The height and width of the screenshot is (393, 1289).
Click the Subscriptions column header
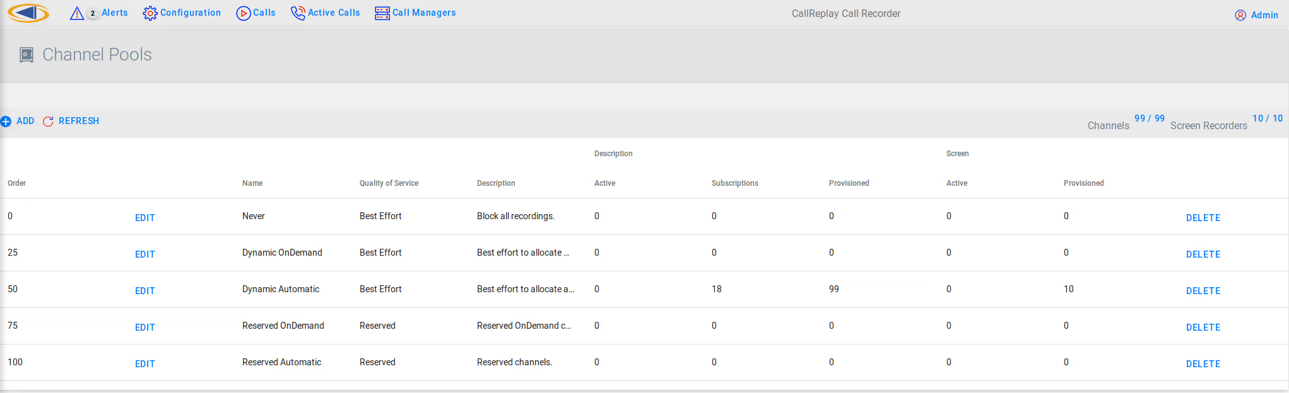click(x=735, y=183)
